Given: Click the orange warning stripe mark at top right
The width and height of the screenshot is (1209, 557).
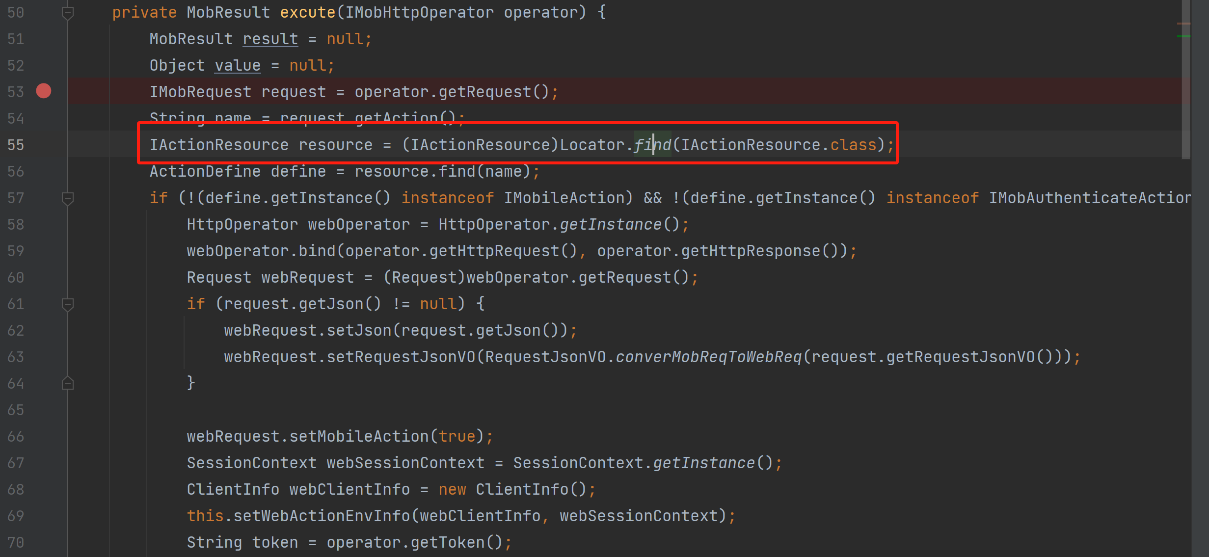Looking at the screenshot, I should [x=1183, y=24].
